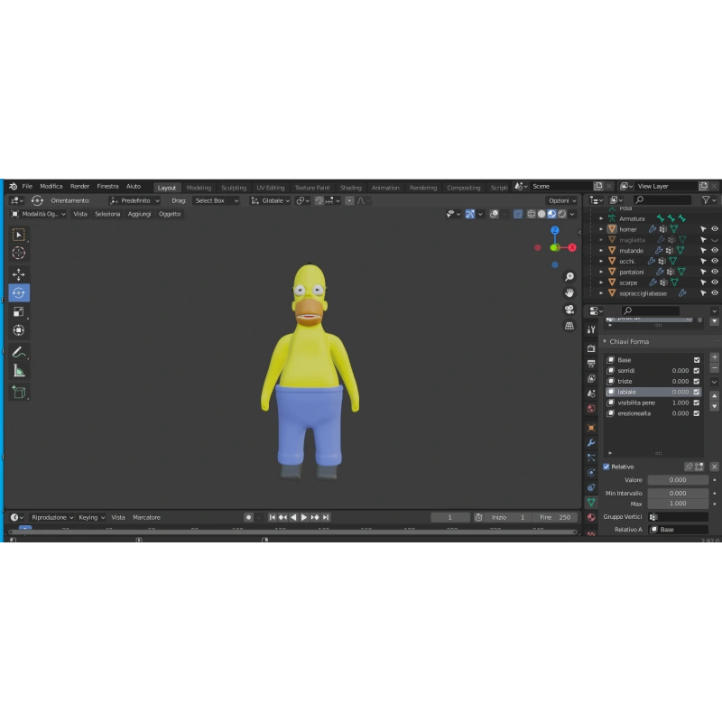Open the Physics properties tab icon
Screen dimensions: 722x722
(x=591, y=472)
